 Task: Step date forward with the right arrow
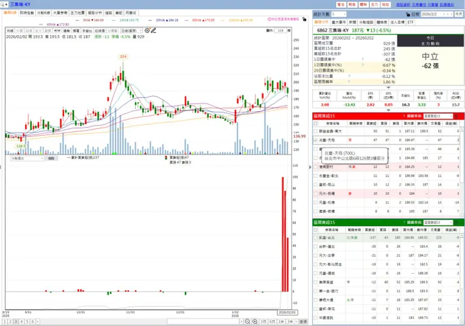pyautogui.click(x=451, y=14)
